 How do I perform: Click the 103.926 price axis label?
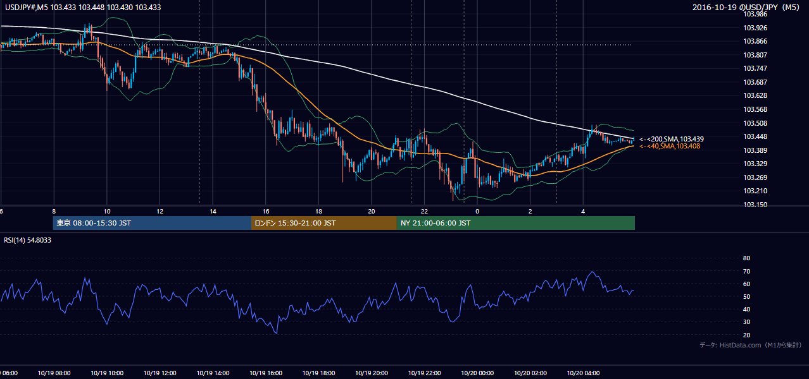click(755, 28)
